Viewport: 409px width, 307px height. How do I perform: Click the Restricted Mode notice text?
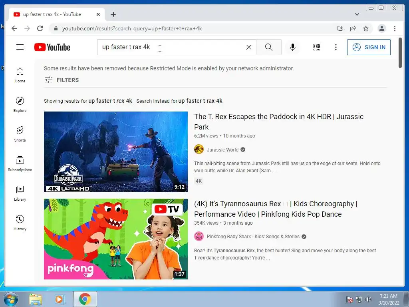[x=169, y=68]
